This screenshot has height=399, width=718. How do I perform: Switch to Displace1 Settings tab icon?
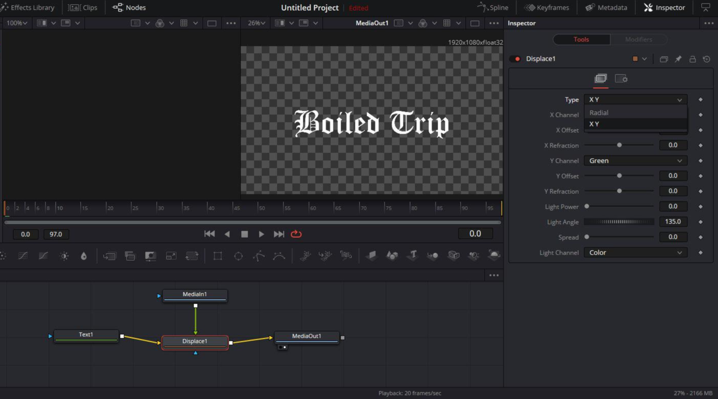coord(621,79)
